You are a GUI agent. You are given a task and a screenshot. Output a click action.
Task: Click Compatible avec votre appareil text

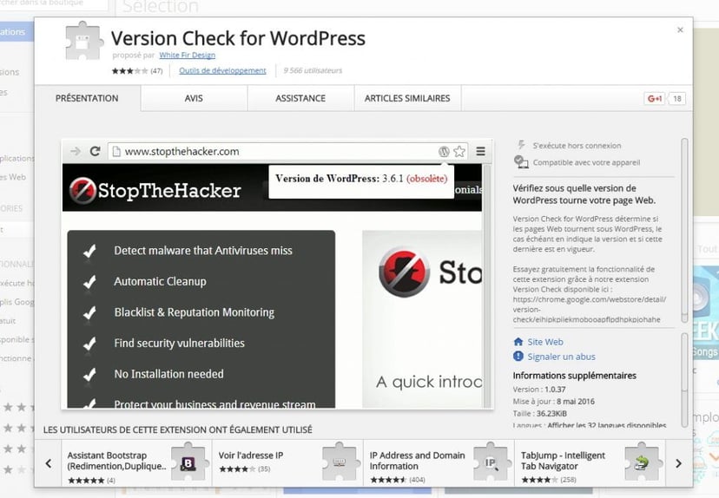coord(586,162)
